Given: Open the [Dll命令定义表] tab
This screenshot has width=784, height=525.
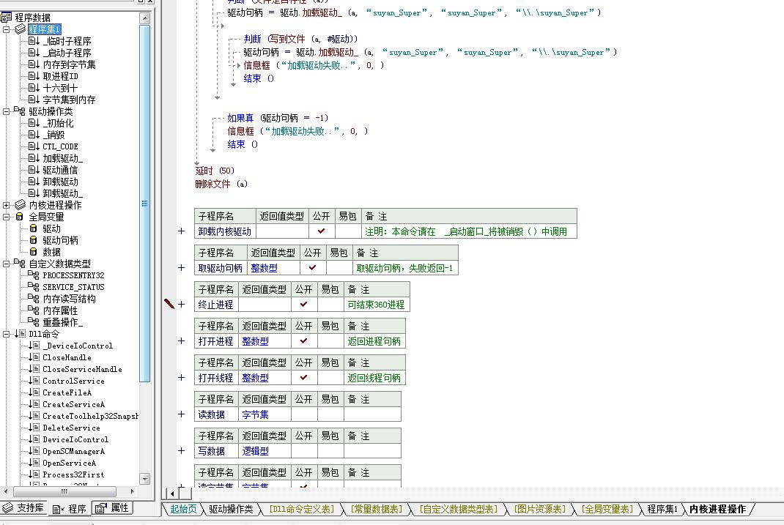Looking at the screenshot, I should click(x=301, y=509).
